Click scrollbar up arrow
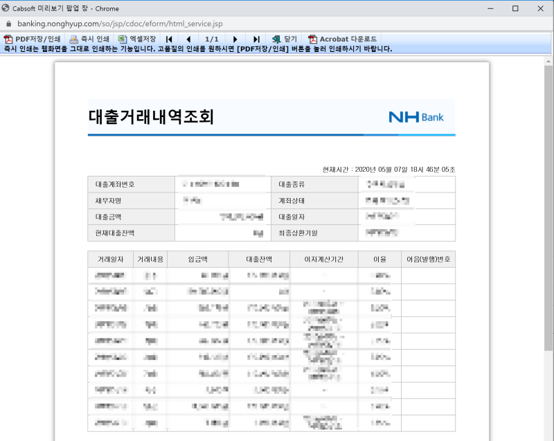This screenshot has height=441, width=554. pyautogui.click(x=548, y=62)
